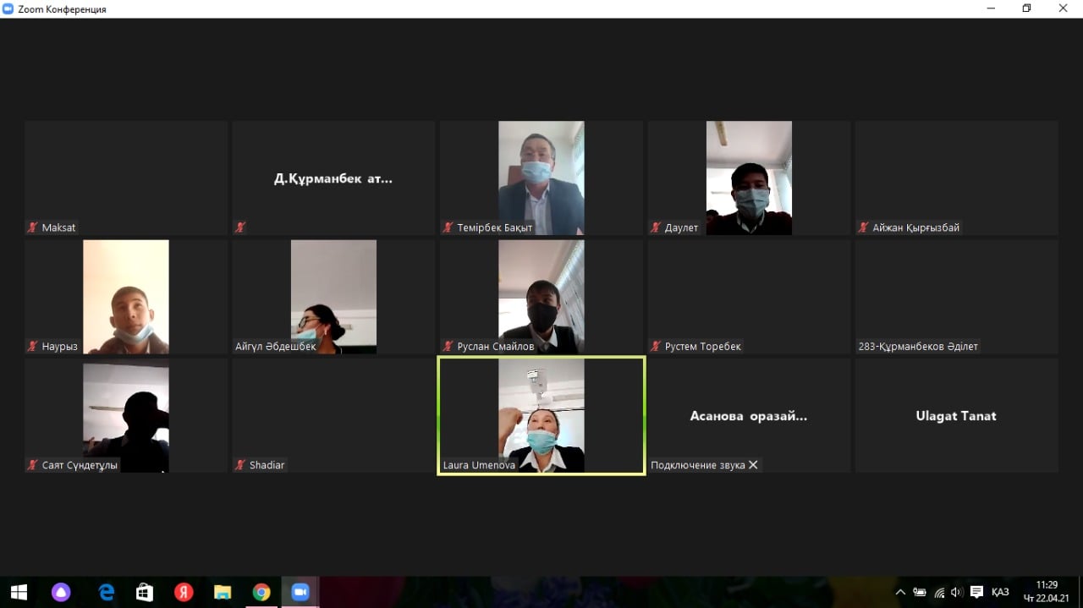Select Laura Umenova's highlighted video tile
Screen dimensions: 1083x608
[541, 416]
